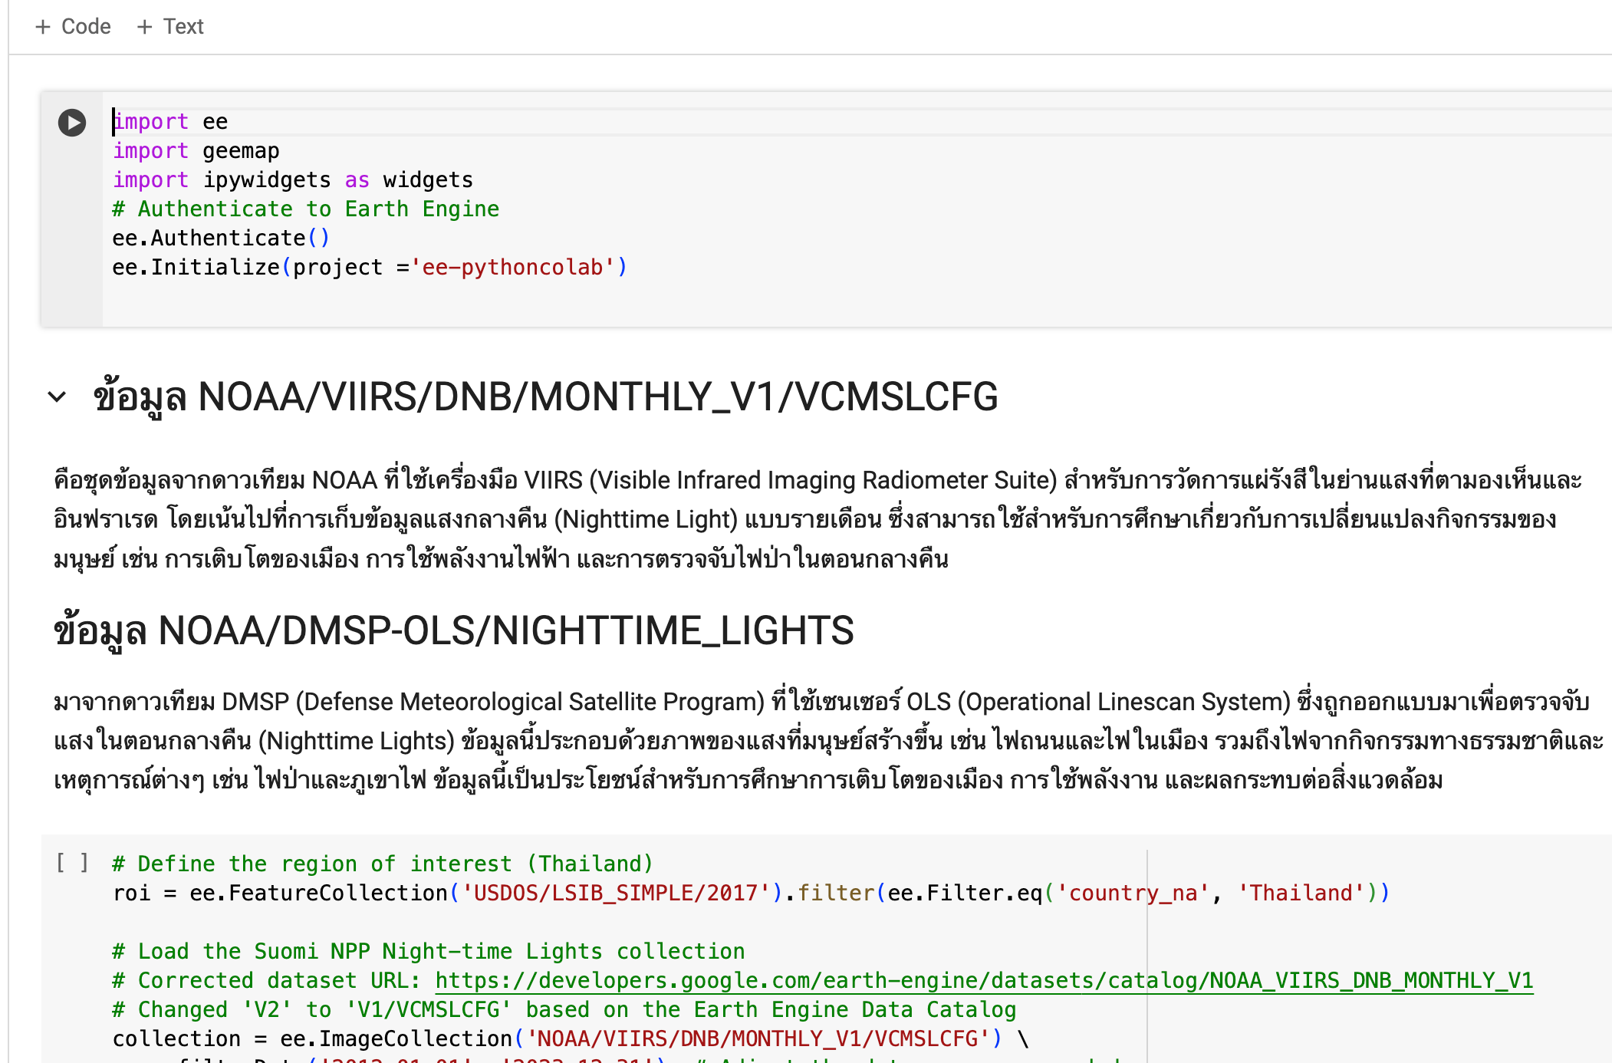
Task: Add a new Text cell
Action: click(170, 26)
